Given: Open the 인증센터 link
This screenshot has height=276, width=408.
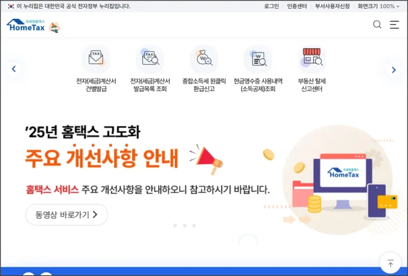Looking at the screenshot, I should point(297,6).
